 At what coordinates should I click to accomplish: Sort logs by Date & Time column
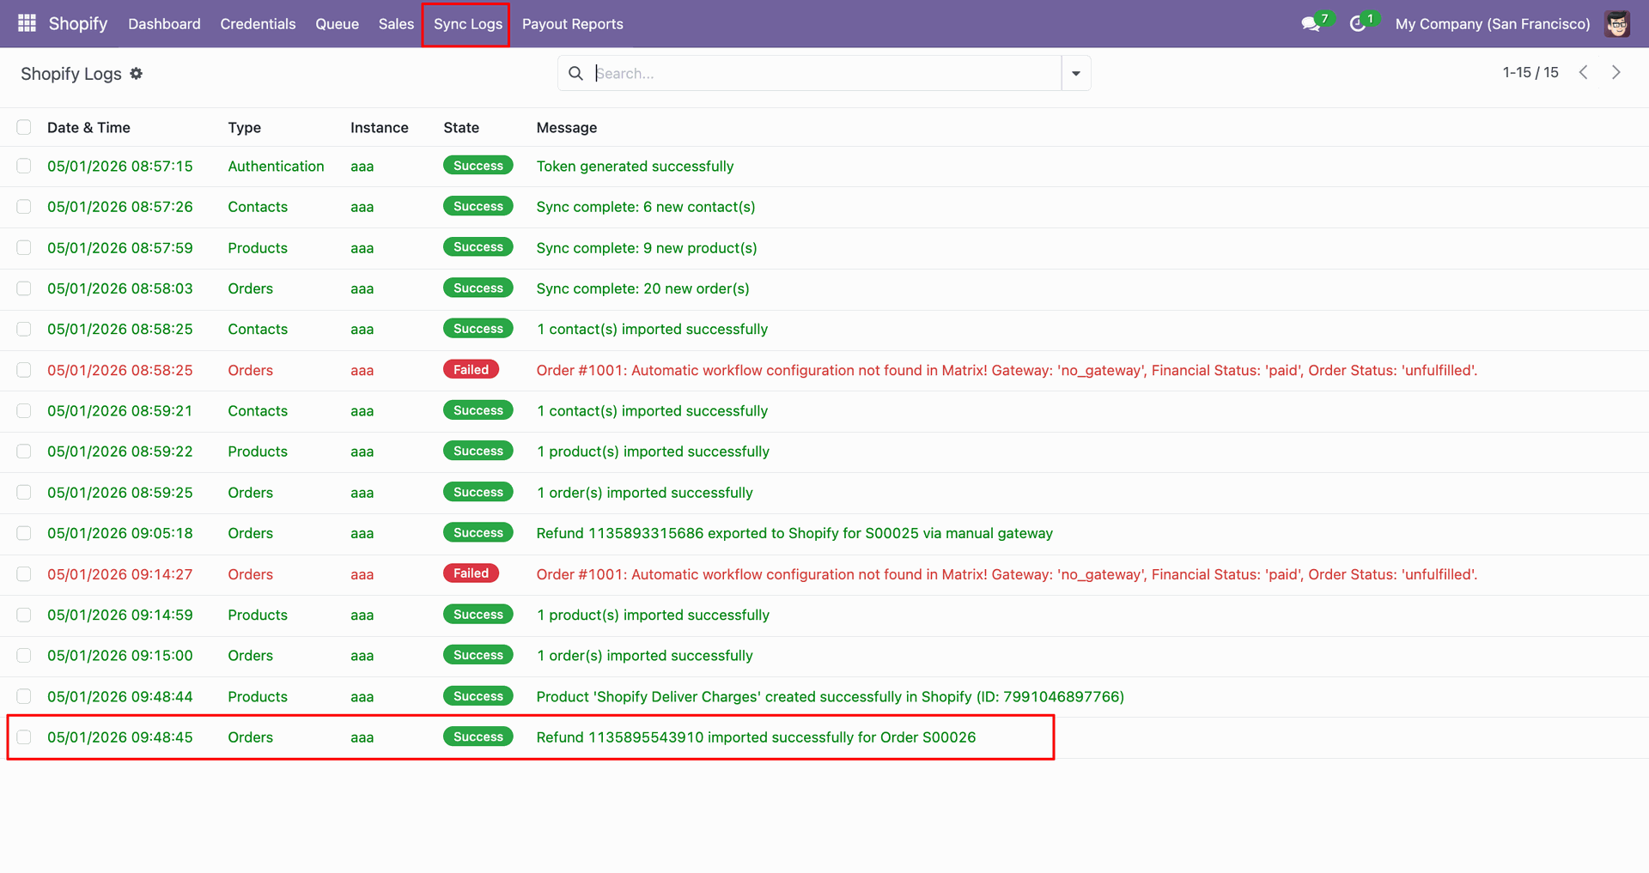[88, 127]
